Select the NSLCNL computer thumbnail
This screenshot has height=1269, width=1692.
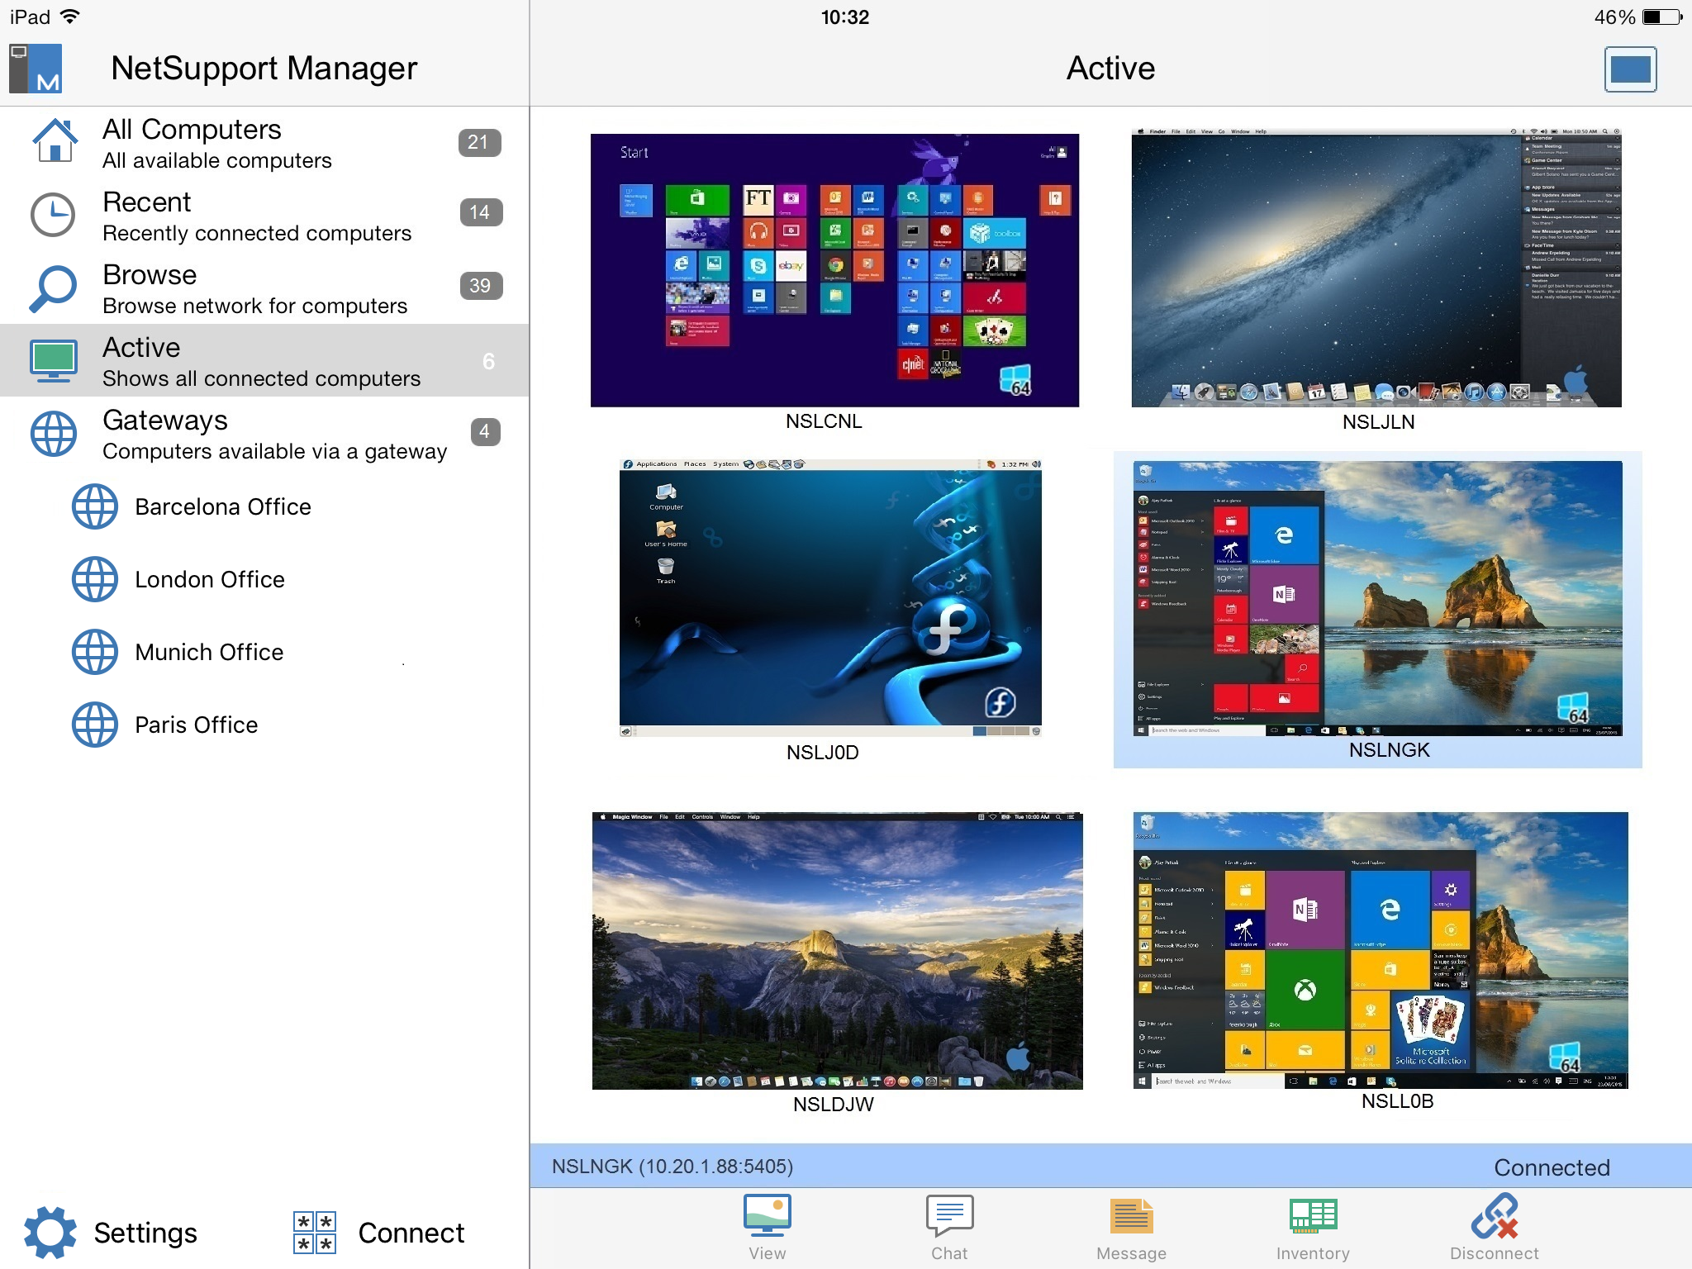click(834, 270)
